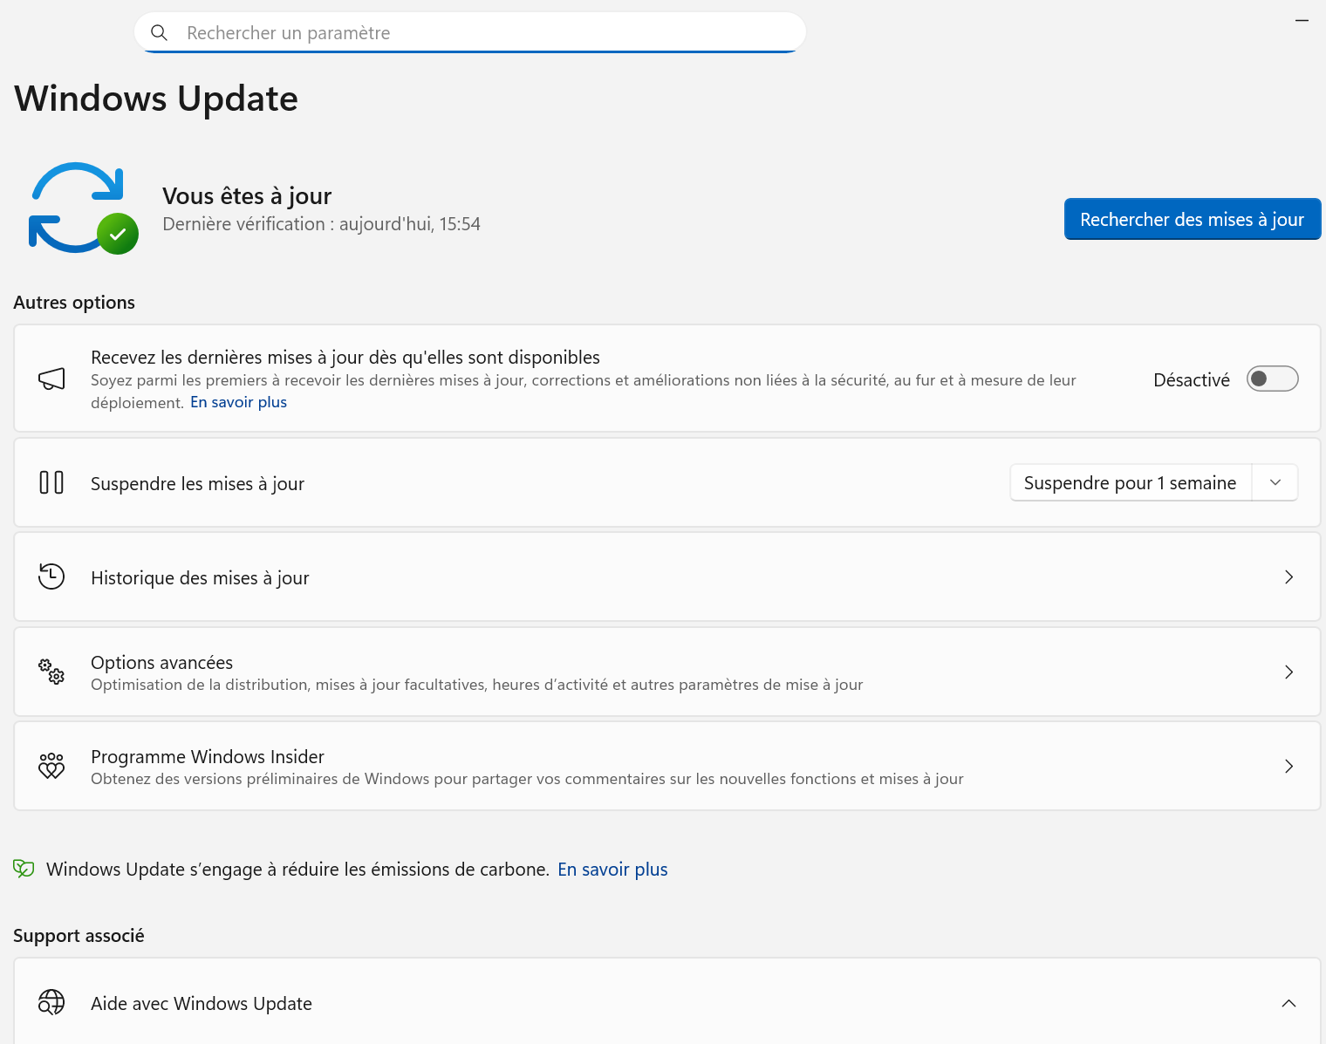Click the Windows Insider hearts icon
This screenshot has height=1044, width=1326.
(51, 765)
